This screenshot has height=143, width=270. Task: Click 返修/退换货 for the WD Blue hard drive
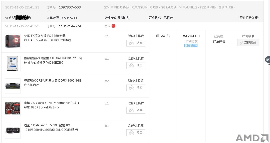[136, 58]
